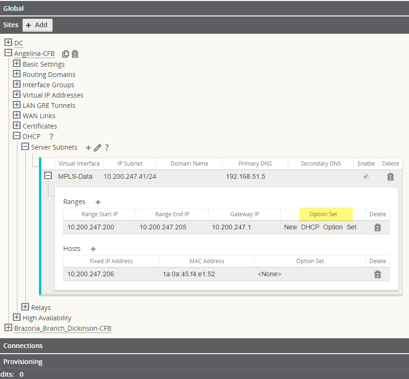
Task: Click Gateway IP 10.200.247.1
Action: coord(232,227)
